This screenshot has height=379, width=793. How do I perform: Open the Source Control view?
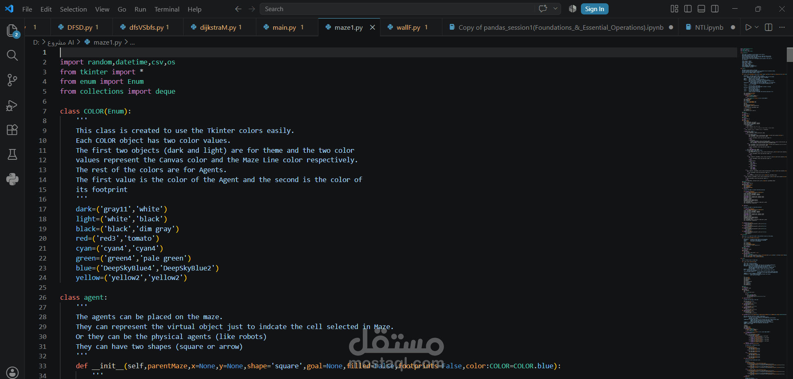12,80
